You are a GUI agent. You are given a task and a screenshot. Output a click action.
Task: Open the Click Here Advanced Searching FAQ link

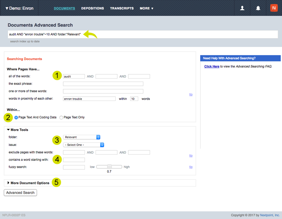[x=212, y=66]
